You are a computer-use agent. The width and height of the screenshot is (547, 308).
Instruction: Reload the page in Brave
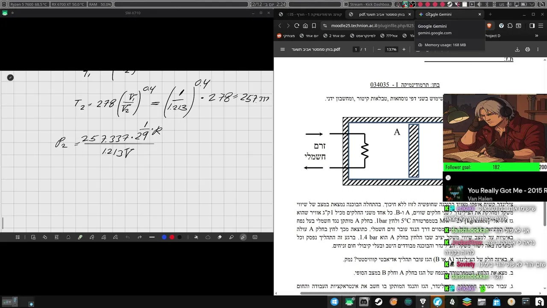click(x=297, y=26)
